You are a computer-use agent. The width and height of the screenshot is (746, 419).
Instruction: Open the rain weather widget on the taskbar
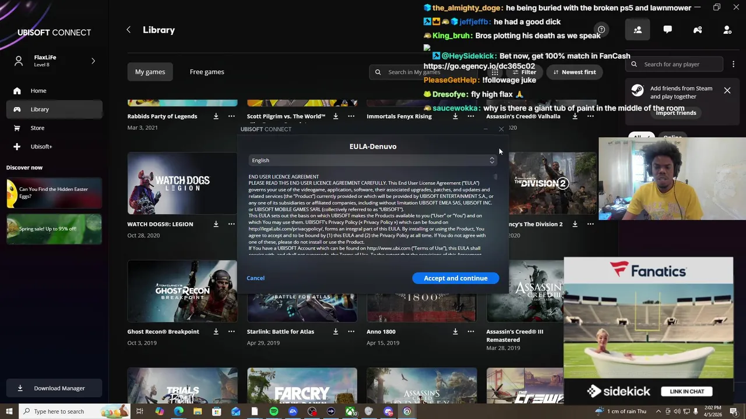(619, 411)
